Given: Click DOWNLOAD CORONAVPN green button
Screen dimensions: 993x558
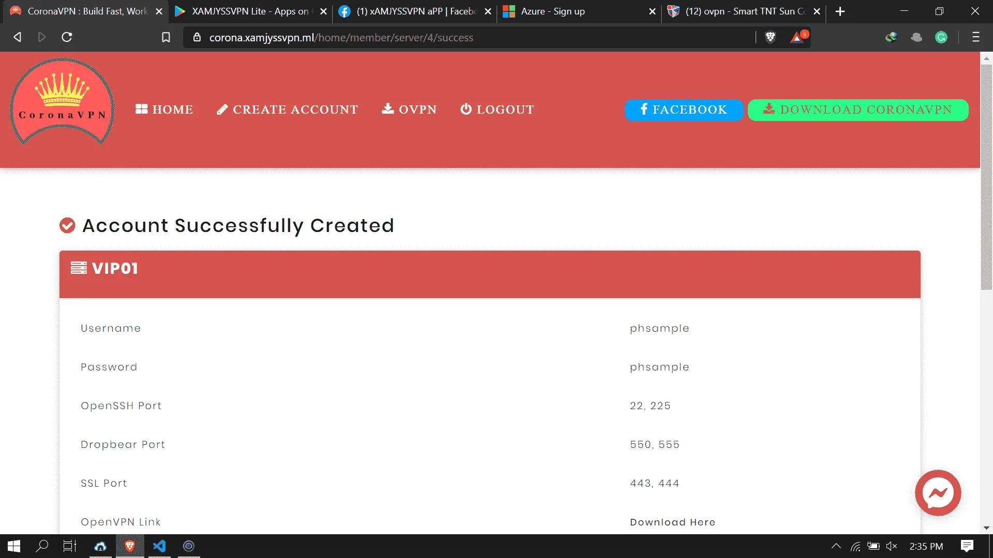Looking at the screenshot, I should [x=858, y=110].
